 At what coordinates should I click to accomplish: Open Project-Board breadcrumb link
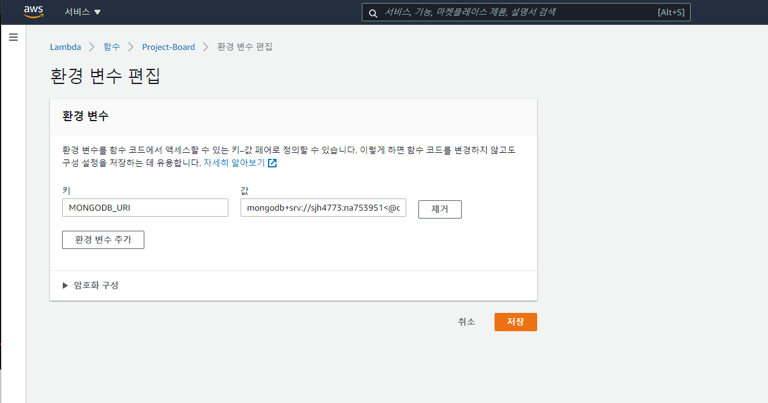click(168, 47)
